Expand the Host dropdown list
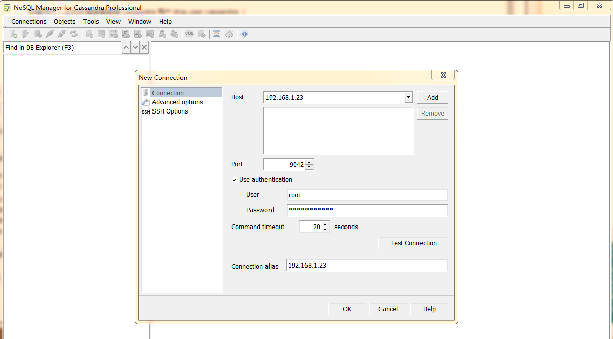This screenshot has height=339, width=613. coord(408,97)
